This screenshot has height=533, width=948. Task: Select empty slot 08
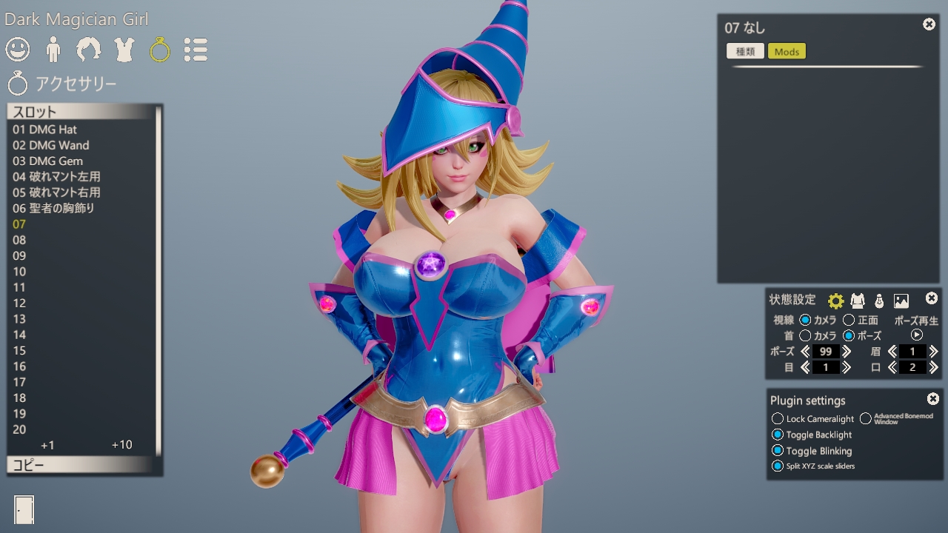[x=81, y=240]
